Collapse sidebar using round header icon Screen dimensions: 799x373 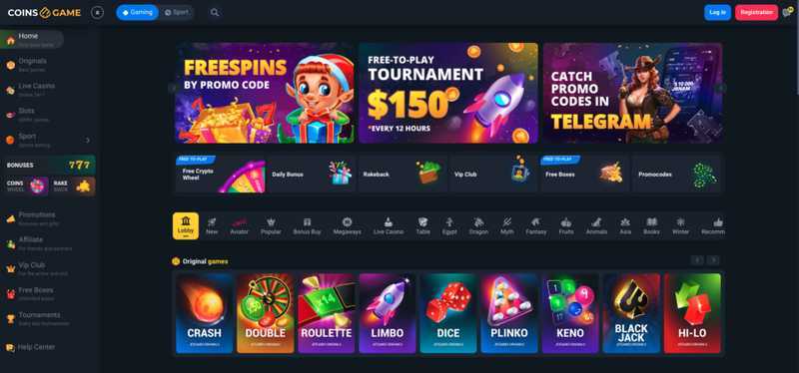tap(97, 13)
